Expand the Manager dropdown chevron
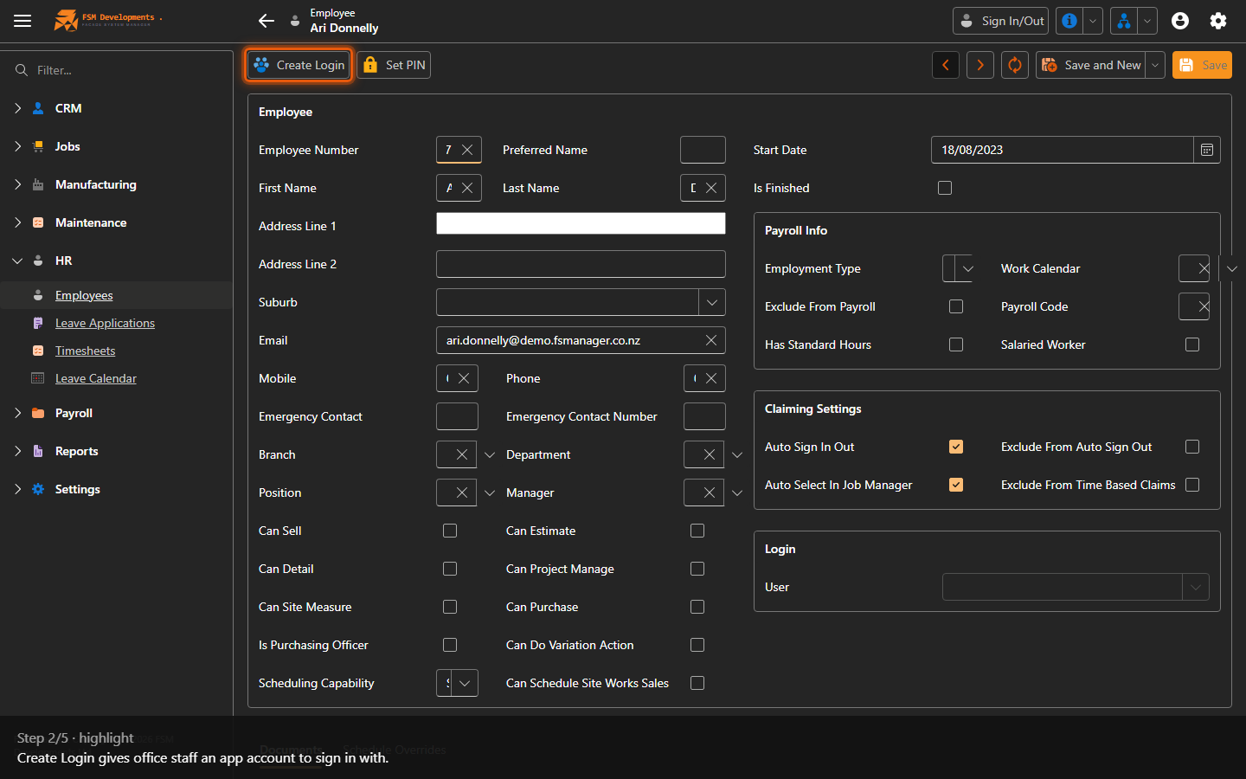The width and height of the screenshot is (1246, 779). coord(737,493)
